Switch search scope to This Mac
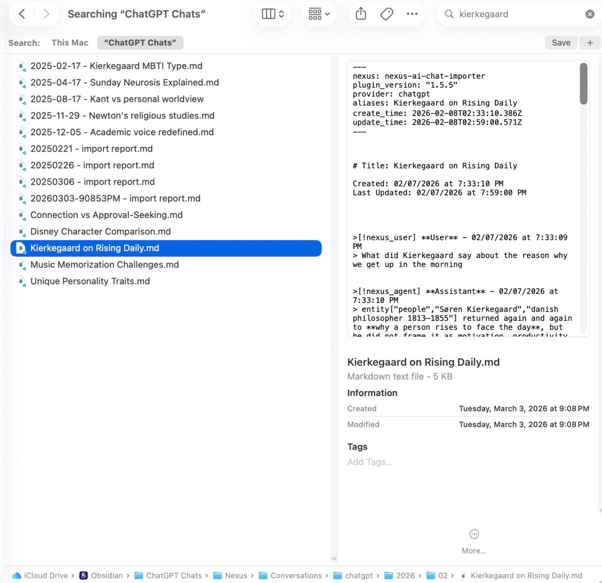Screen dimensions: 602x583 click(x=70, y=42)
